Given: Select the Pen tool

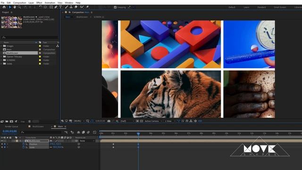Looking at the screenshot, I should tap(56, 7).
